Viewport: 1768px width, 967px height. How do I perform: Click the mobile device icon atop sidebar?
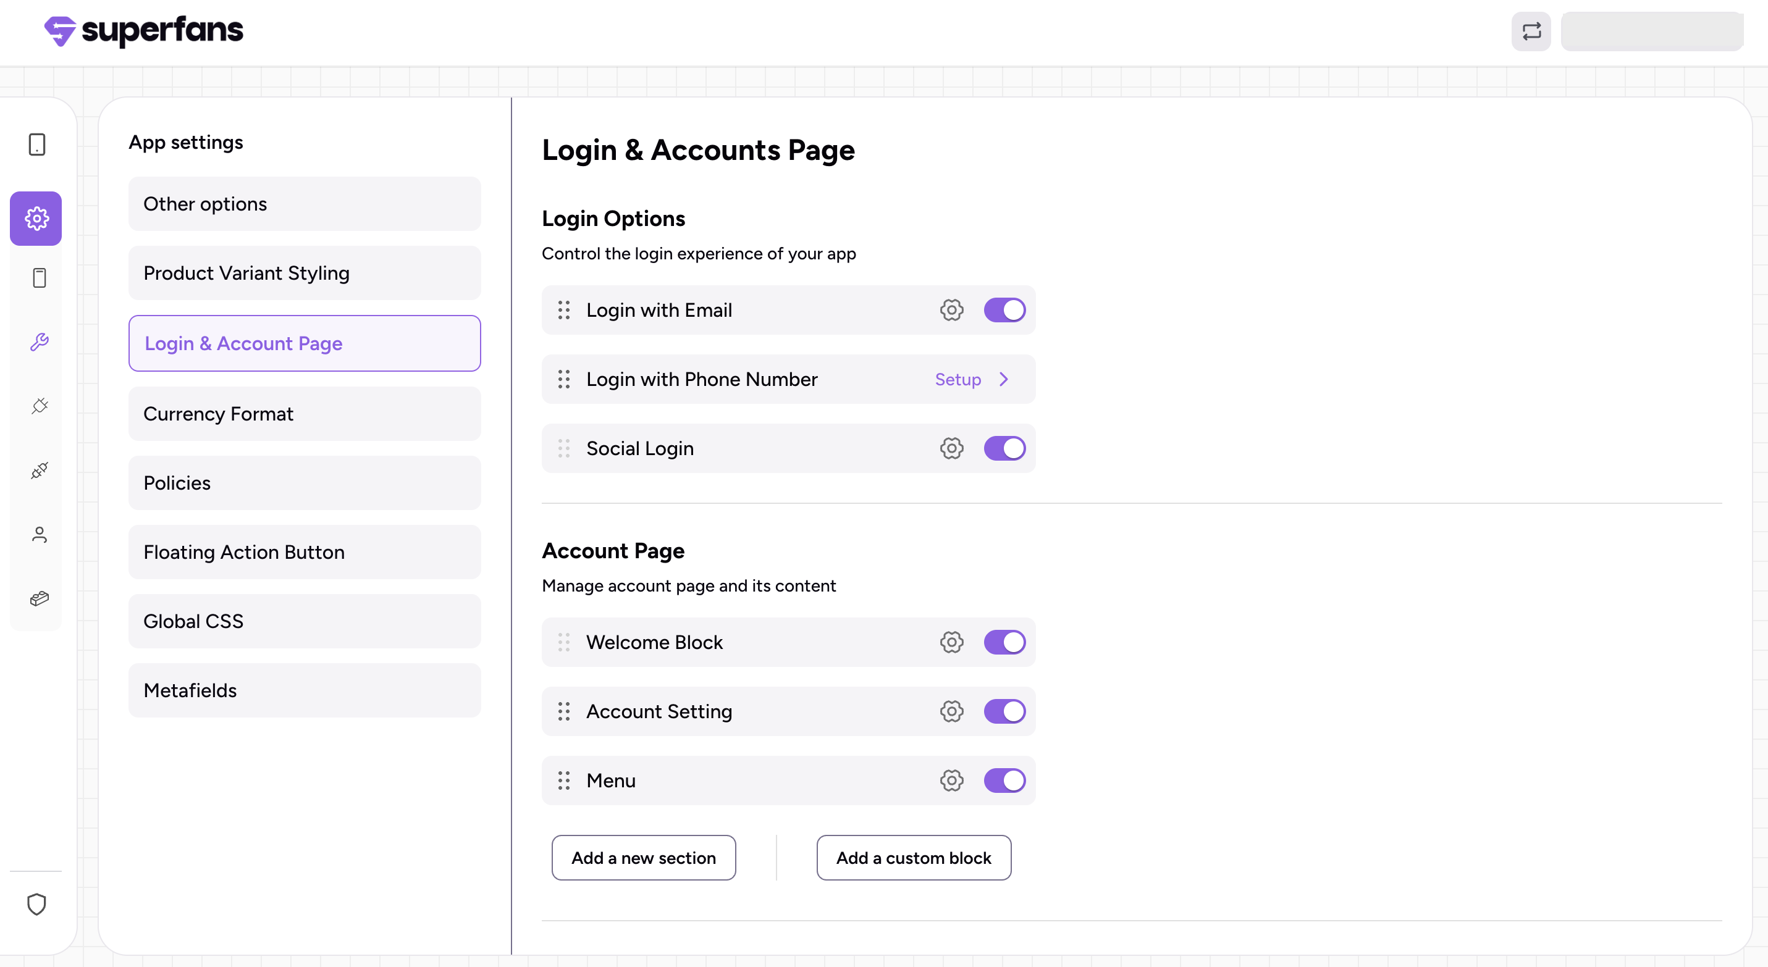[x=37, y=144]
